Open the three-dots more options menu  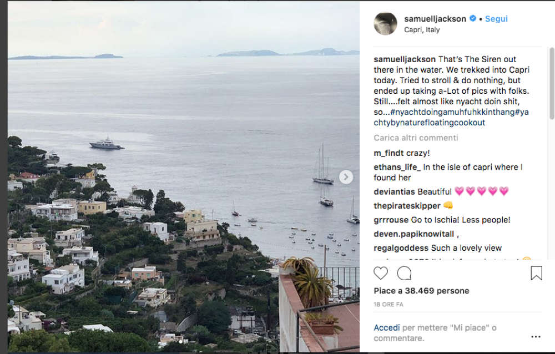click(536, 337)
